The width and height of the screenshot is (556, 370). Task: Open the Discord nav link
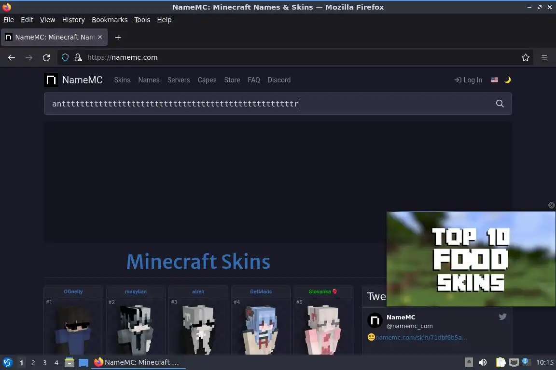(279, 80)
